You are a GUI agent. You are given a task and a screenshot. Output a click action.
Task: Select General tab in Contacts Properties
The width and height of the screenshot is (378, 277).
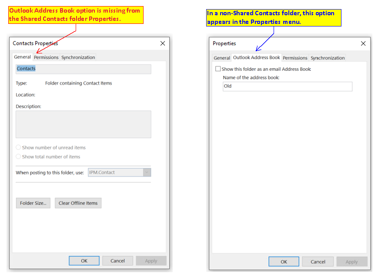pos(23,57)
